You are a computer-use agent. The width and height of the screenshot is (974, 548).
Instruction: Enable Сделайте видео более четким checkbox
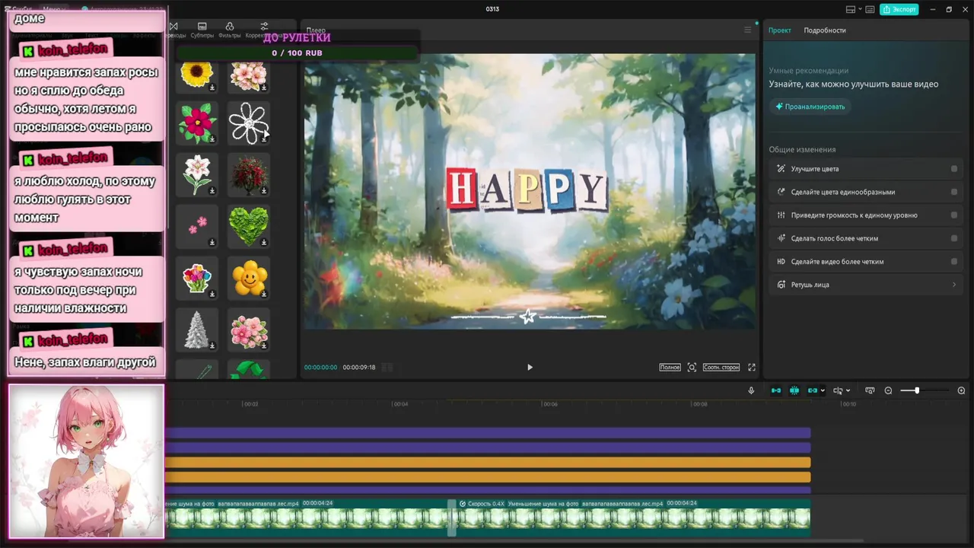(x=954, y=261)
